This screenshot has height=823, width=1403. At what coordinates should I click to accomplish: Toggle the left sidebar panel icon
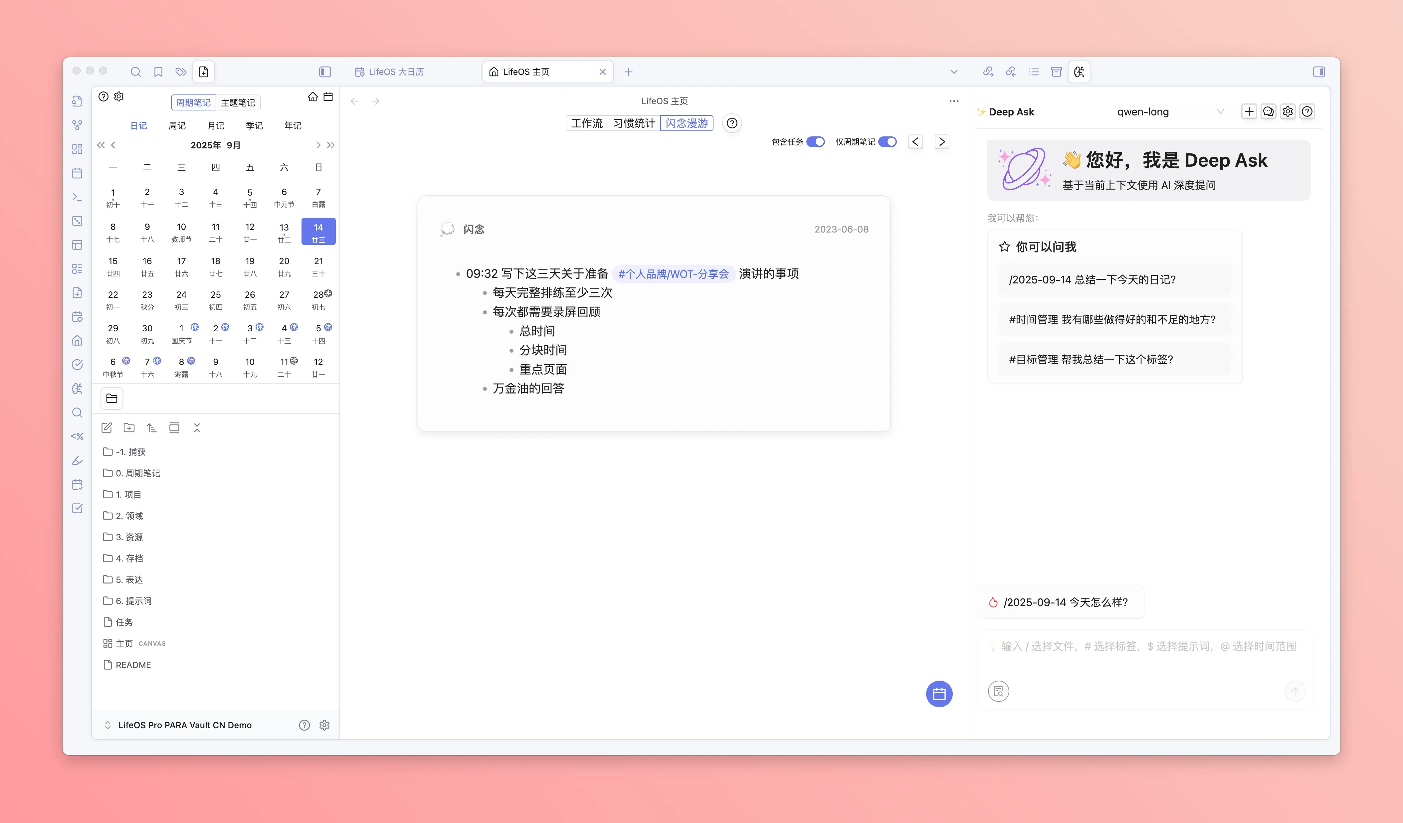click(x=325, y=72)
